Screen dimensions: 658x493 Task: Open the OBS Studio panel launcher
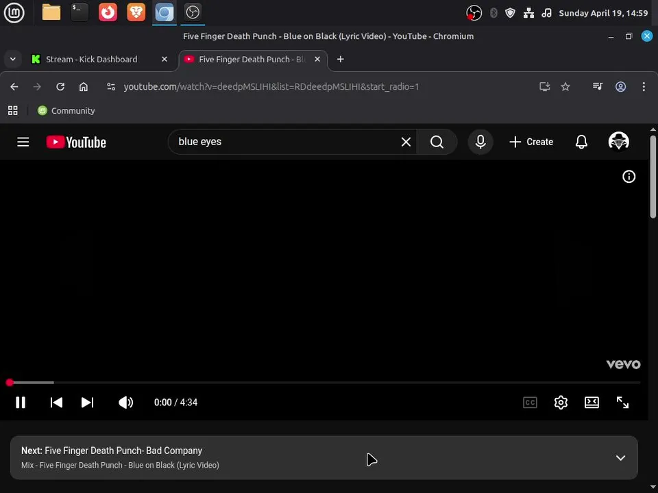193,12
